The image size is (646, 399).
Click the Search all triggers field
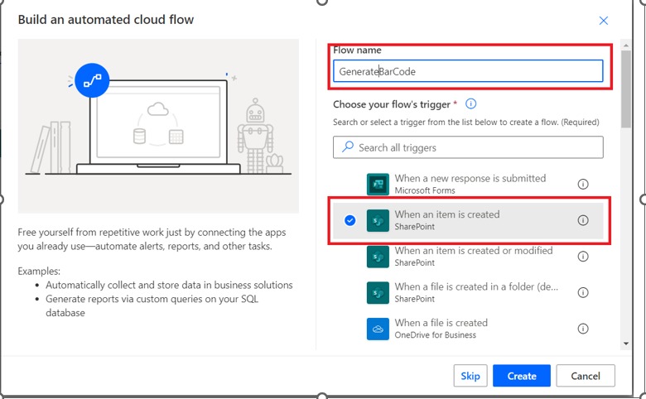point(468,147)
